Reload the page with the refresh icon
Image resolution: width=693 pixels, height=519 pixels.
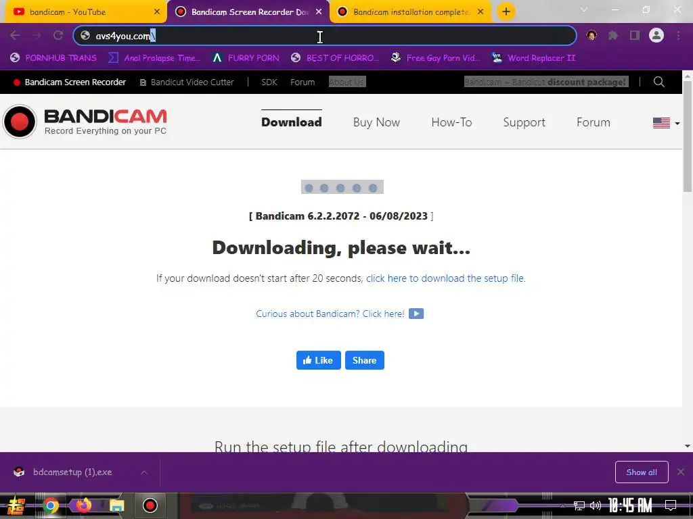pos(58,35)
